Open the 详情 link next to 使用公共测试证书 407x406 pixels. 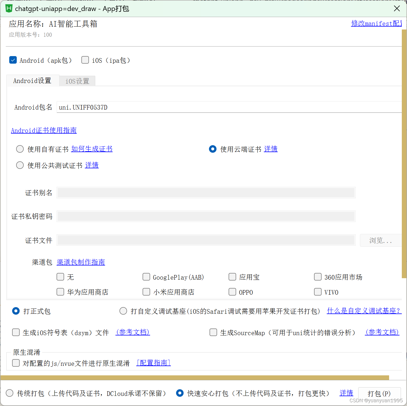coord(92,165)
